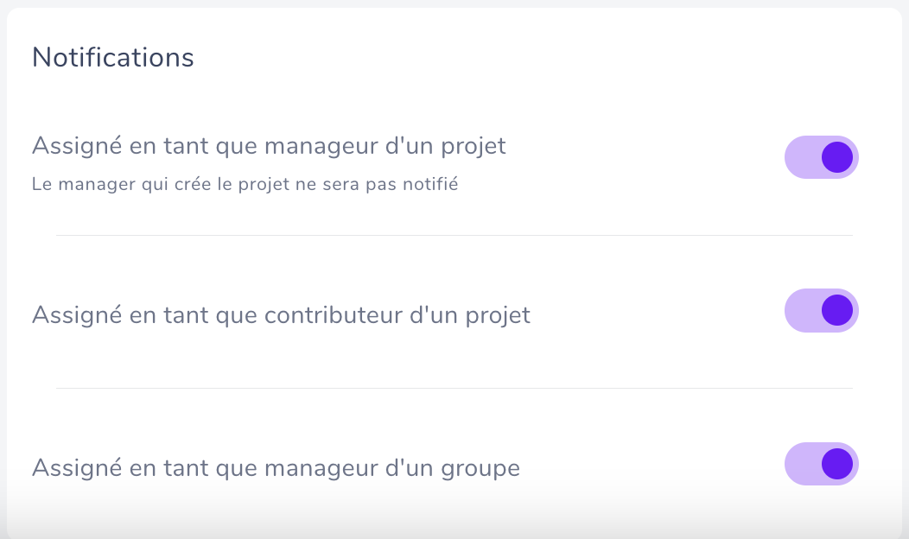
Task: Click the word Assigné in the group manager row
Action: [x=77, y=469]
